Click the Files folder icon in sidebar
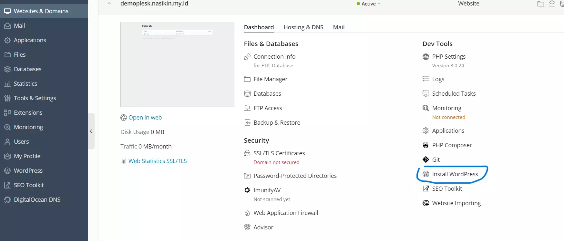 [x=7, y=55]
